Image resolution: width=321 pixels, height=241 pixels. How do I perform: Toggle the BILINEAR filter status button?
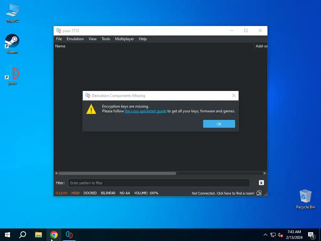108,193
